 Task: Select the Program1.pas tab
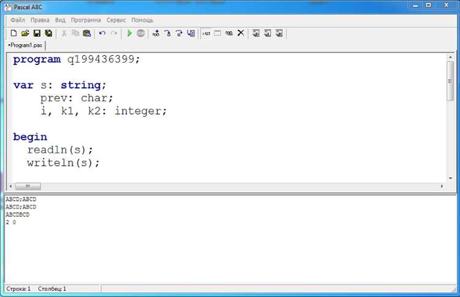tap(25, 45)
